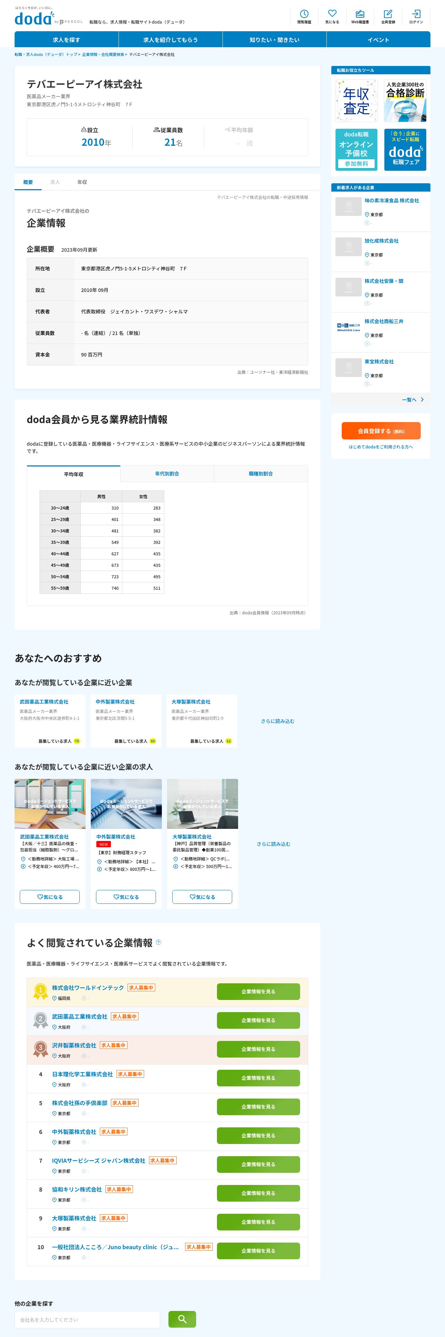Click the green search magnifier button
Viewport: 445px width, 1337px height.
point(182,1319)
